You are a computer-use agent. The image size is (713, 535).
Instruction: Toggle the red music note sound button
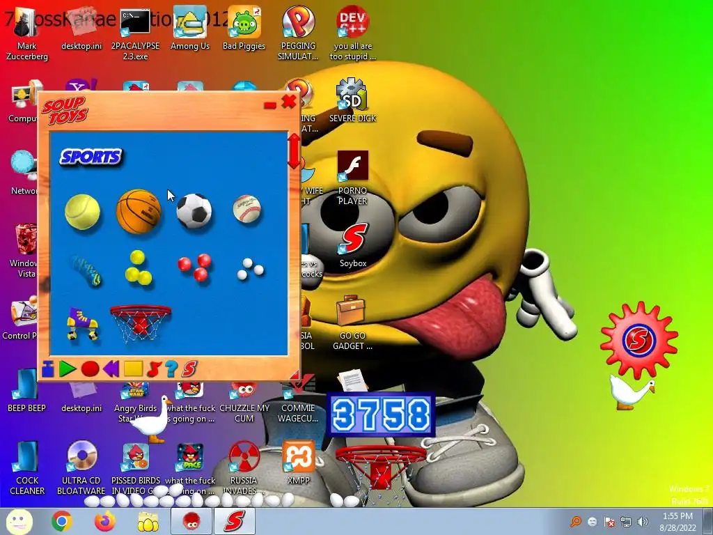154,369
